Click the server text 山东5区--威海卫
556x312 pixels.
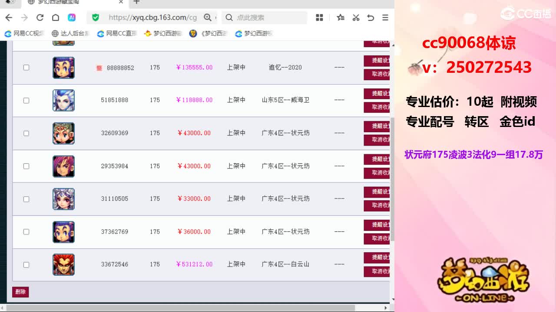point(285,100)
